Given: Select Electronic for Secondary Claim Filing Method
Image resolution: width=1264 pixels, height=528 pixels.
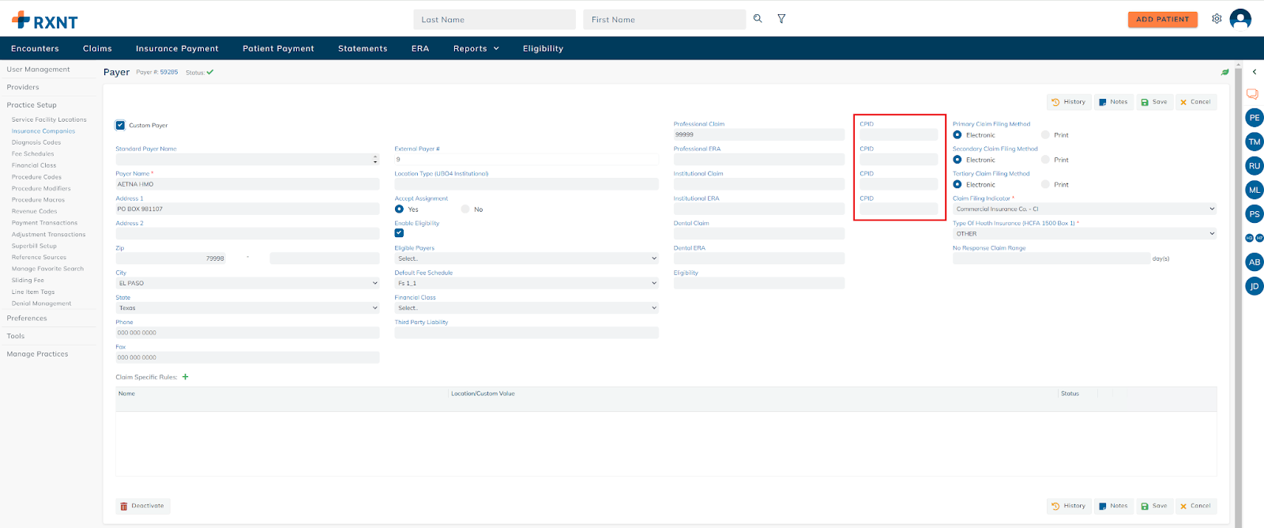Looking at the screenshot, I should [x=957, y=160].
